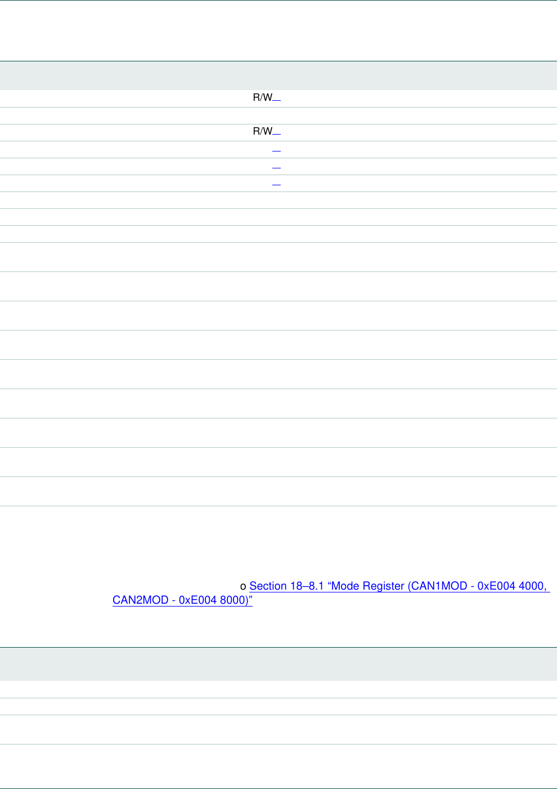The width and height of the screenshot is (557, 789).
Task: Click the tallest bottom row of the lower table
Action: click(x=278, y=766)
